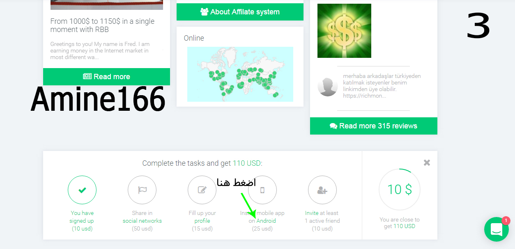The width and height of the screenshot is (515, 249).
Task: Click the Invite link in tasks
Action: [312, 213]
